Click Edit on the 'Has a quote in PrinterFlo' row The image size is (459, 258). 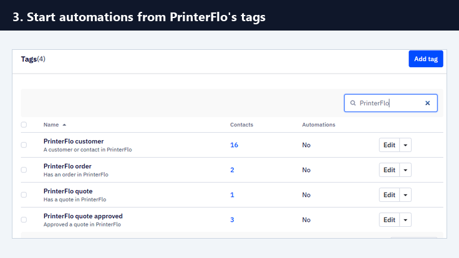point(389,195)
